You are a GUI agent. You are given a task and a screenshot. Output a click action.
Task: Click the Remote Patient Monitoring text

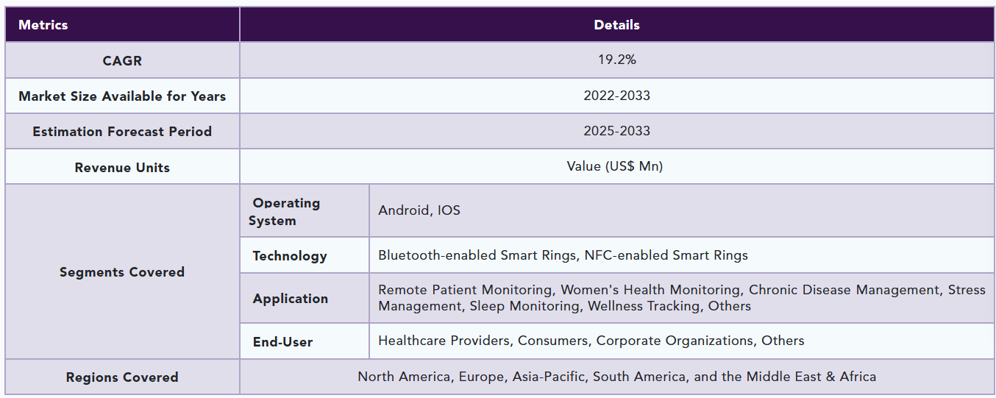(465, 290)
